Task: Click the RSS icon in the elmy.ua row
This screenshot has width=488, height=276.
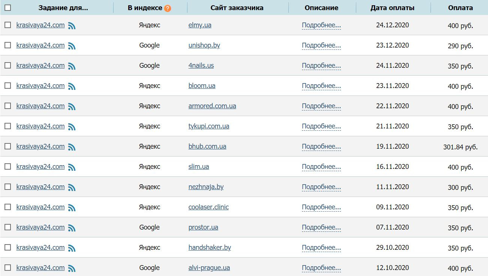Action: [72, 26]
